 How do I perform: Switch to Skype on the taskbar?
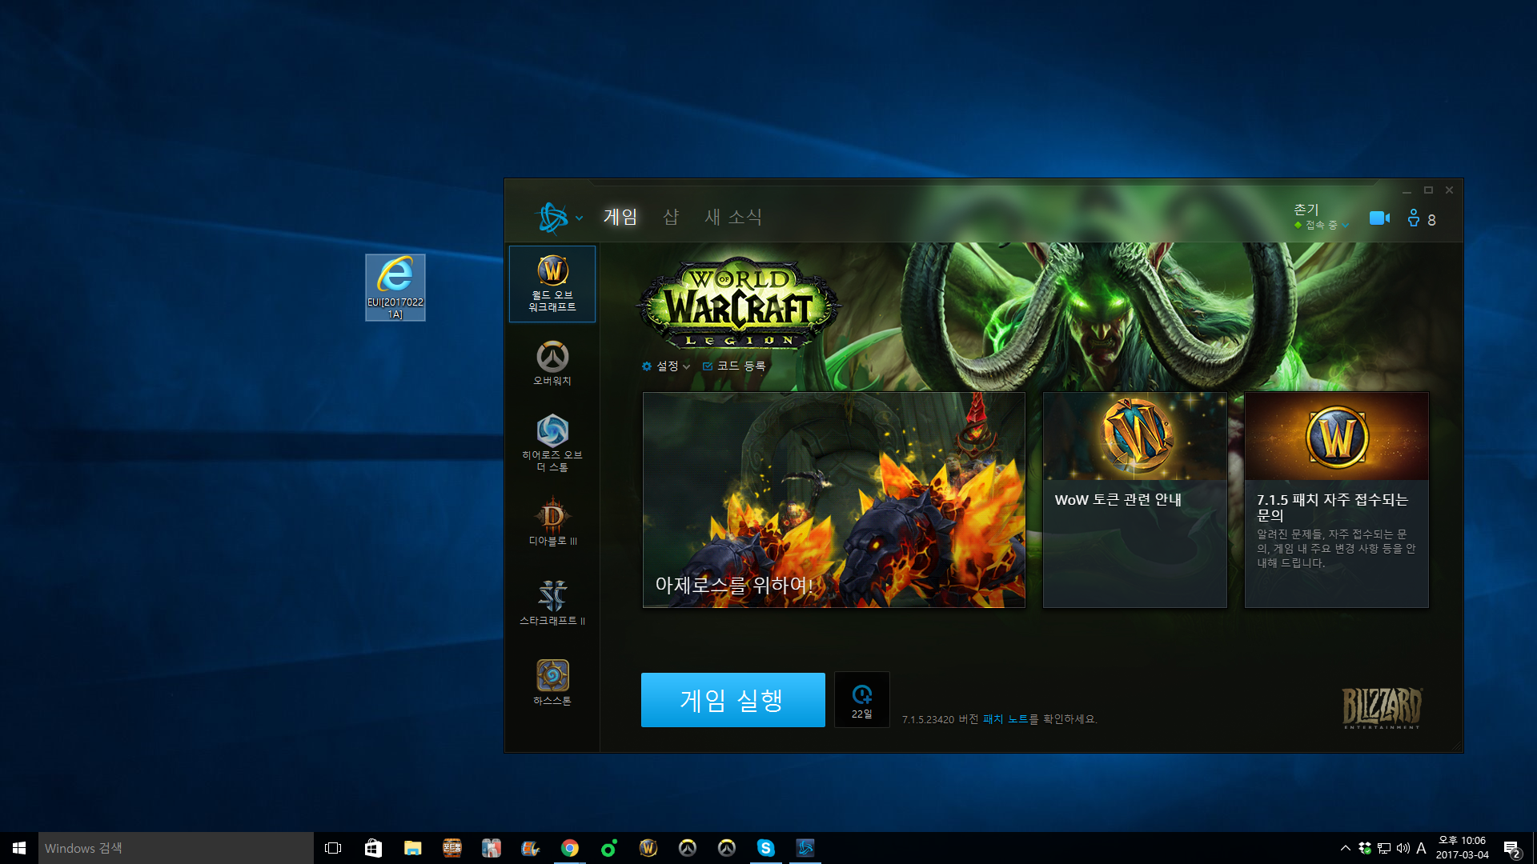(x=765, y=848)
